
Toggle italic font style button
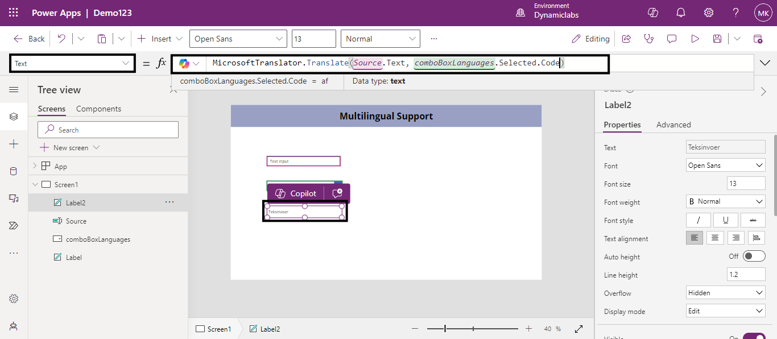click(x=699, y=220)
